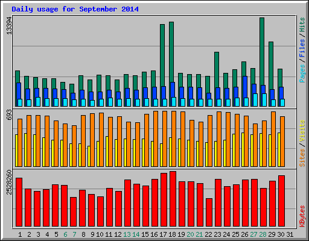The image size is (309, 241).
Task: Click the green Hits bar for day 29
Action: click(x=271, y=66)
